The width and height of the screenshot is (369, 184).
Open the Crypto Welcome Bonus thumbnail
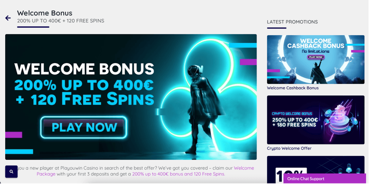click(316, 120)
